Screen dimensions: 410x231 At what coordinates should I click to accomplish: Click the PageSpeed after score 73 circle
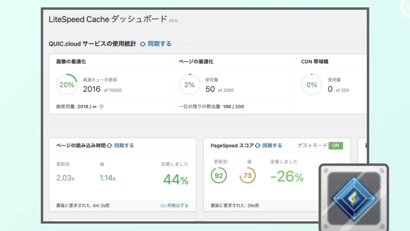coord(247,176)
